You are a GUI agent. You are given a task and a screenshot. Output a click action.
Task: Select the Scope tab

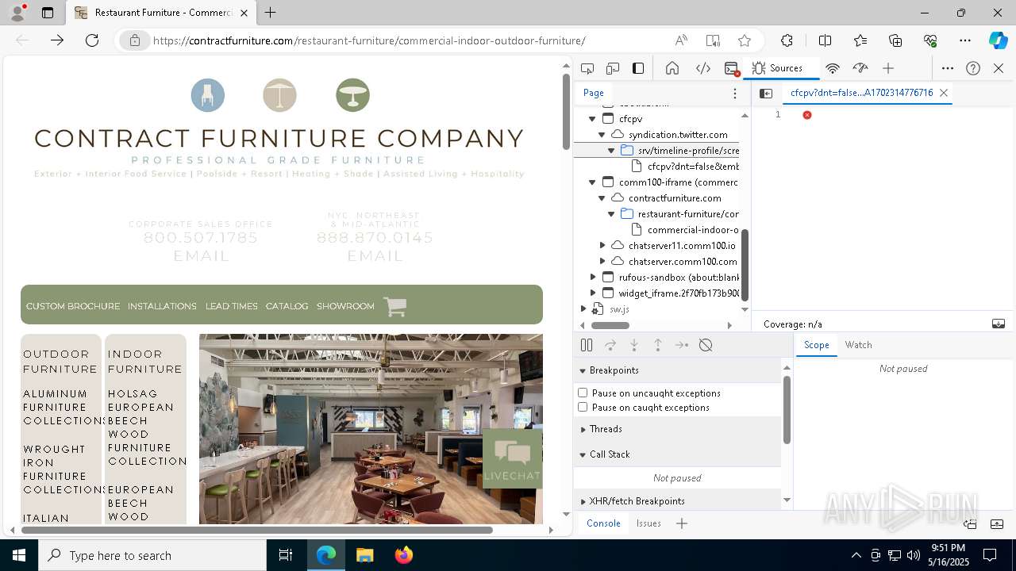[816, 345]
